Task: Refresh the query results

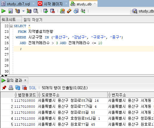Action: 18,88
